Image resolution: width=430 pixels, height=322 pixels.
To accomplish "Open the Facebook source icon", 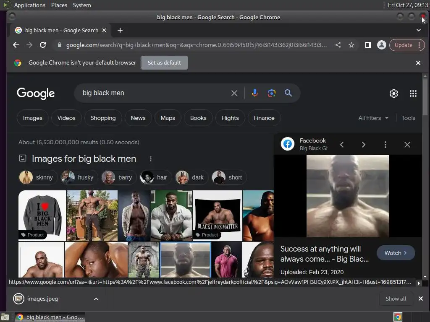I will [x=287, y=144].
